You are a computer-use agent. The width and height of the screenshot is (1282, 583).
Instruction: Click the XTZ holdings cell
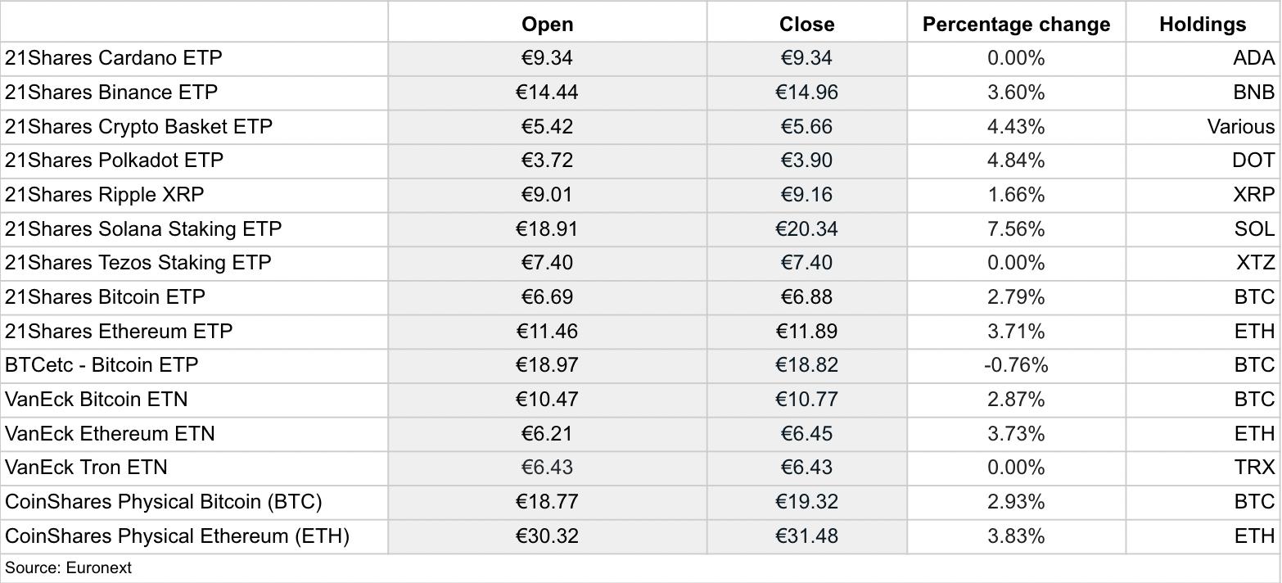[1203, 263]
